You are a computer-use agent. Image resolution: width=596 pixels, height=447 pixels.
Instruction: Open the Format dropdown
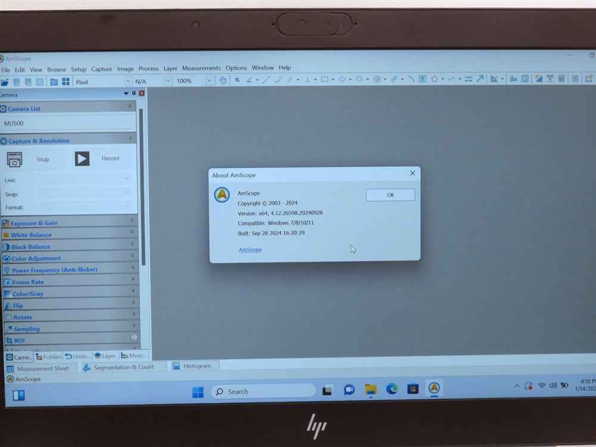86,206
